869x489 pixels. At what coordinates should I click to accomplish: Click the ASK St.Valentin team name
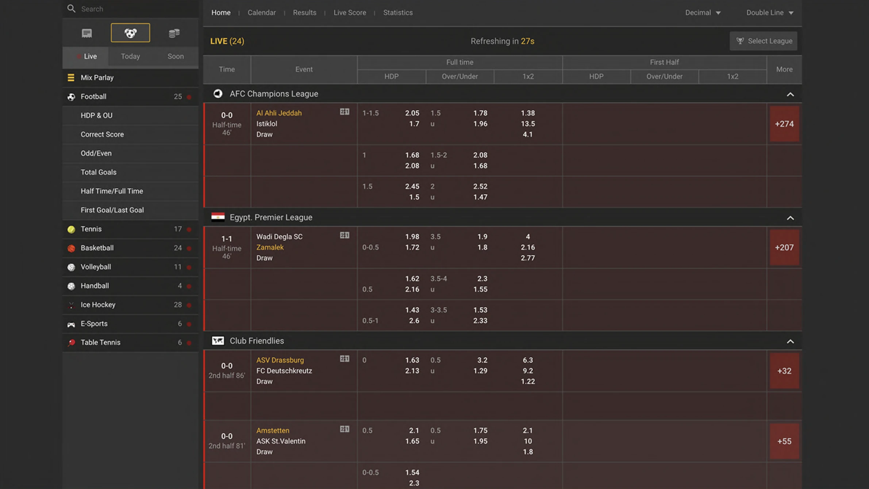coord(281,441)
